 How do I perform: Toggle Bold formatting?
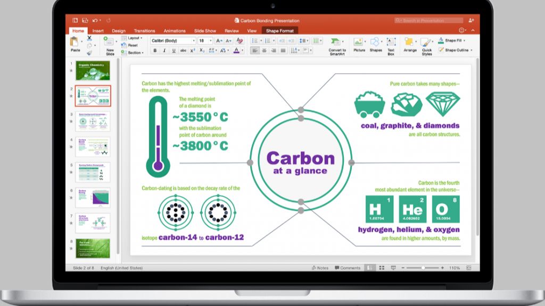(x=155, y=50)
